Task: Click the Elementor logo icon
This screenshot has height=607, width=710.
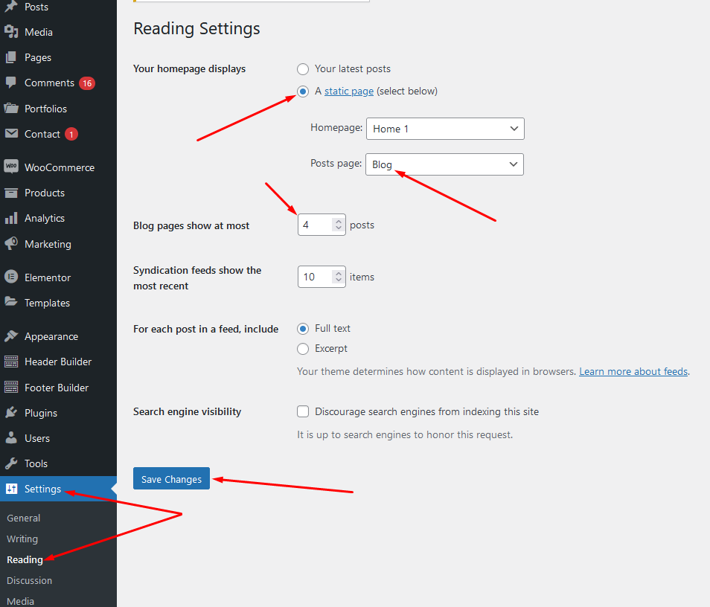Action: tap(11, 277)
